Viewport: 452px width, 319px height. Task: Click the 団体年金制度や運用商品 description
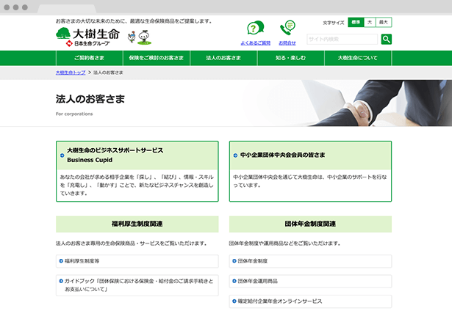(x=285, y=243)
